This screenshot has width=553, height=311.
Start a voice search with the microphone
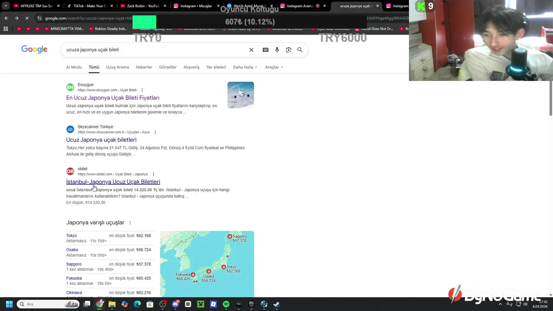click(277, 50)
